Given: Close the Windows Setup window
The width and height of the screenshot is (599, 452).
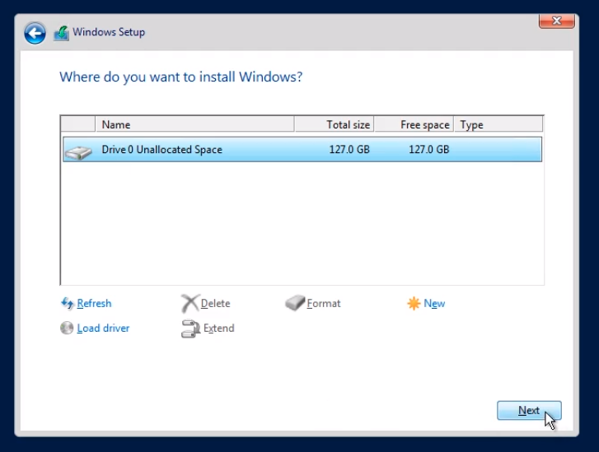Looking at the screenshot, I should coord(557,21).
